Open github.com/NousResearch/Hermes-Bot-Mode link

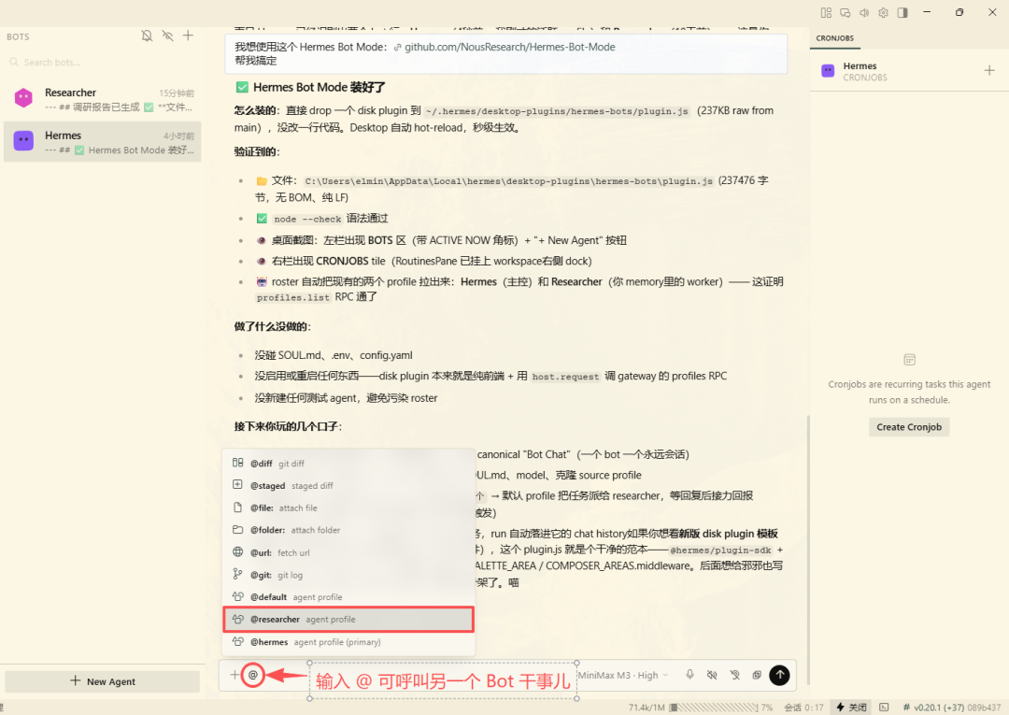coord(510,47)
